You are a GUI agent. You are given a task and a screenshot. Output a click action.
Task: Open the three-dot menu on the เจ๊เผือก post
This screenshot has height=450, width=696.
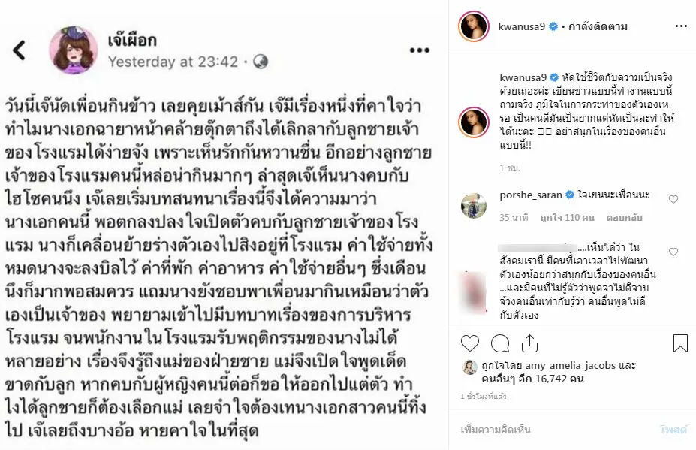[420, 50]
